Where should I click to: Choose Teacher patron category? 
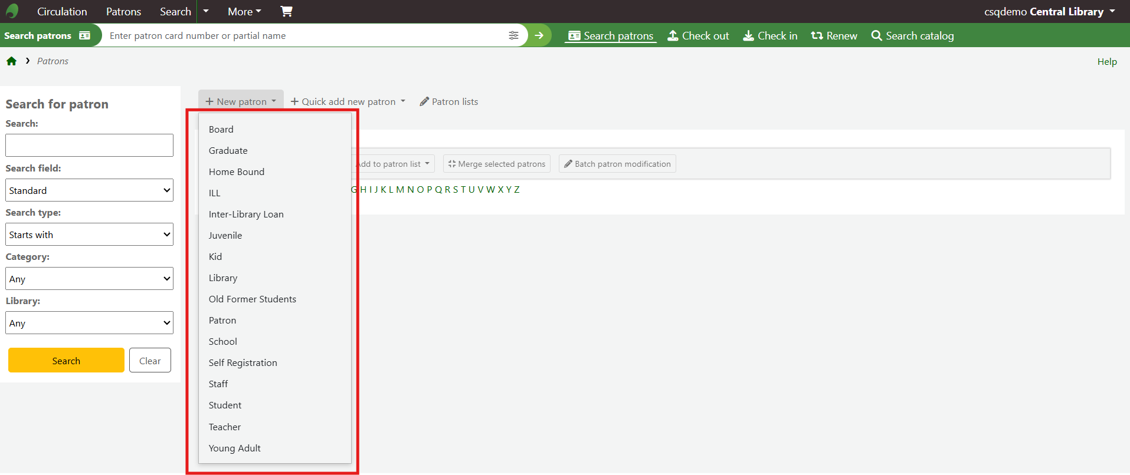[275, 427]
